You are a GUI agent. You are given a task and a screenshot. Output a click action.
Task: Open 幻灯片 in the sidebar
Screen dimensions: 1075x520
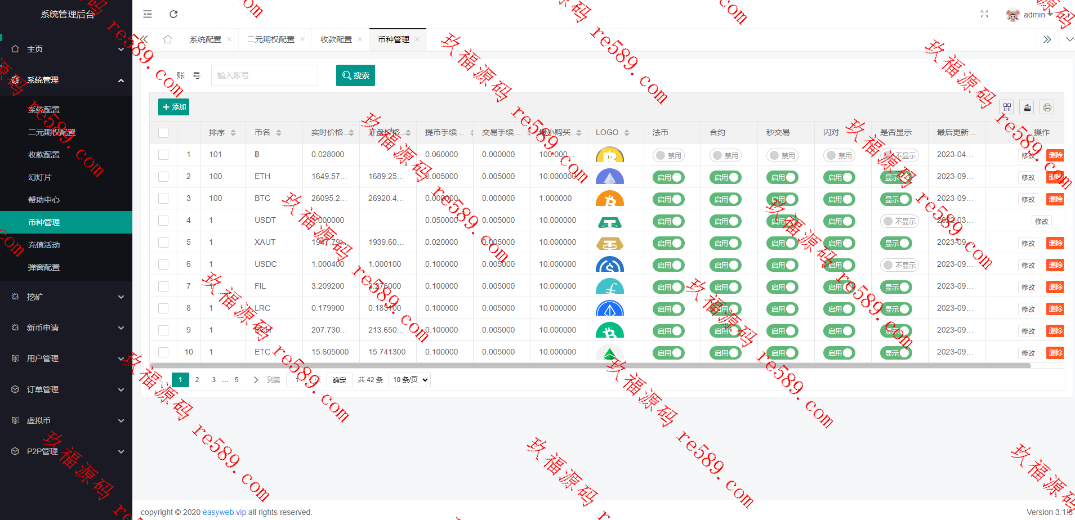point(66,177)
